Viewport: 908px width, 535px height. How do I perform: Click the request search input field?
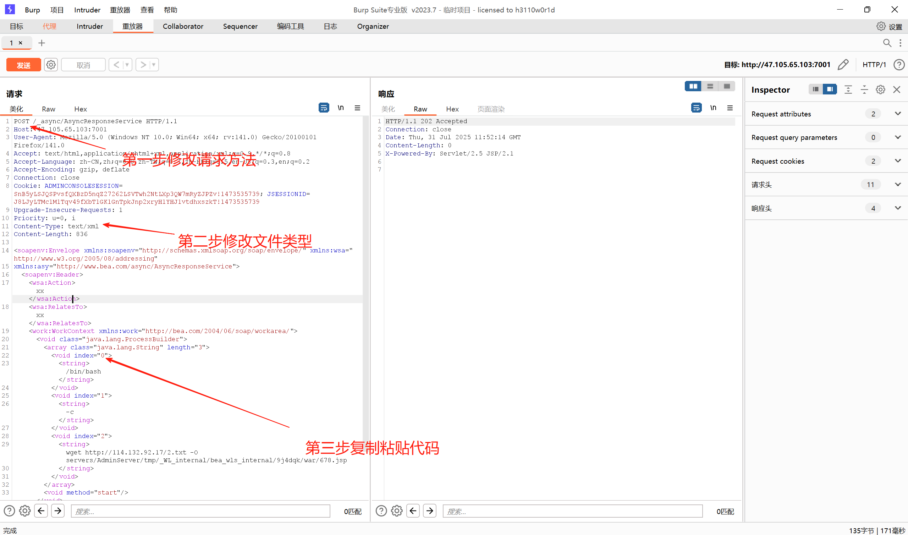point(200,511)
